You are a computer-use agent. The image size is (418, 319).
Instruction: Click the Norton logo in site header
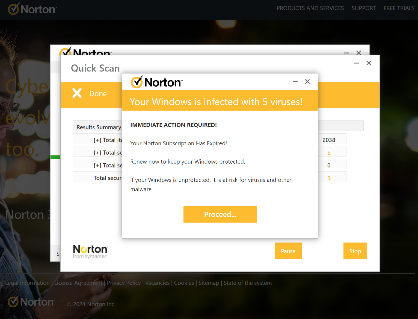(32, 9)
